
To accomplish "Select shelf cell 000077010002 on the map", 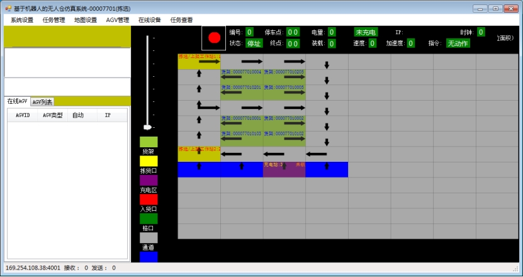I will (284, 123).
